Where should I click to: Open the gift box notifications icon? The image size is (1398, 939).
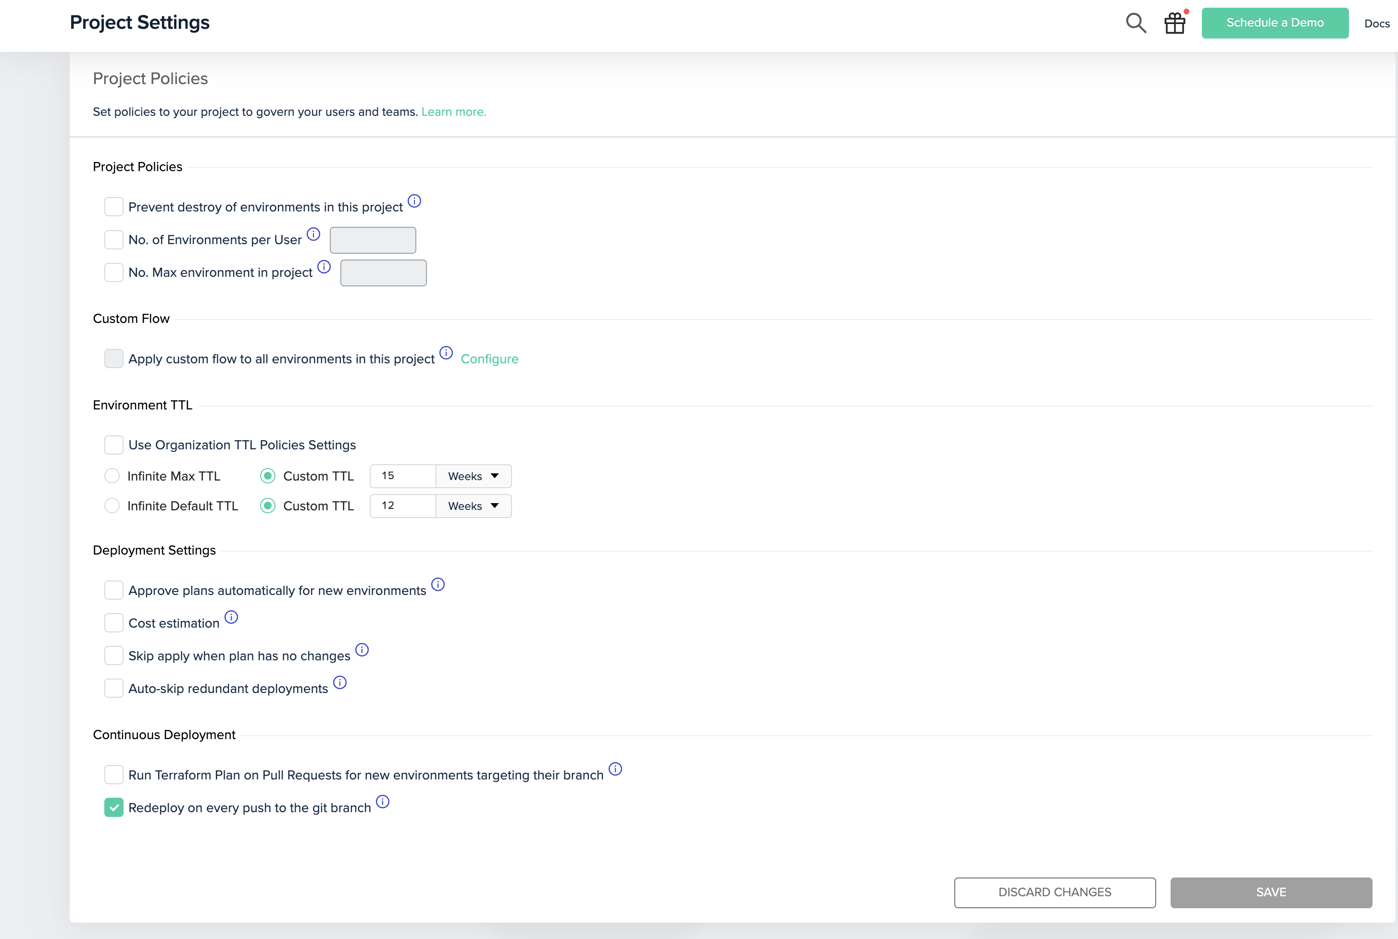[1174, 24]
